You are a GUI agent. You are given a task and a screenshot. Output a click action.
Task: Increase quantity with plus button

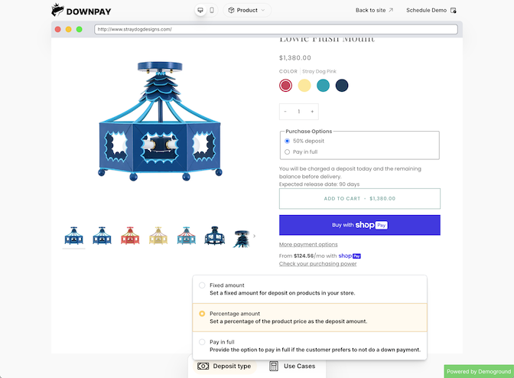(x=312, y=112)
